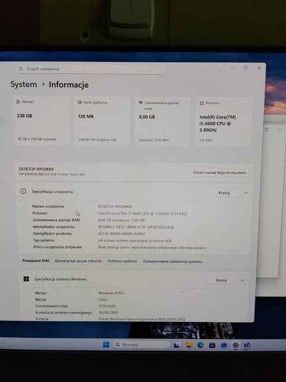Select the Identyfikator produktu value 00330-80000-00000-AA962

click(x=121, y=234)
